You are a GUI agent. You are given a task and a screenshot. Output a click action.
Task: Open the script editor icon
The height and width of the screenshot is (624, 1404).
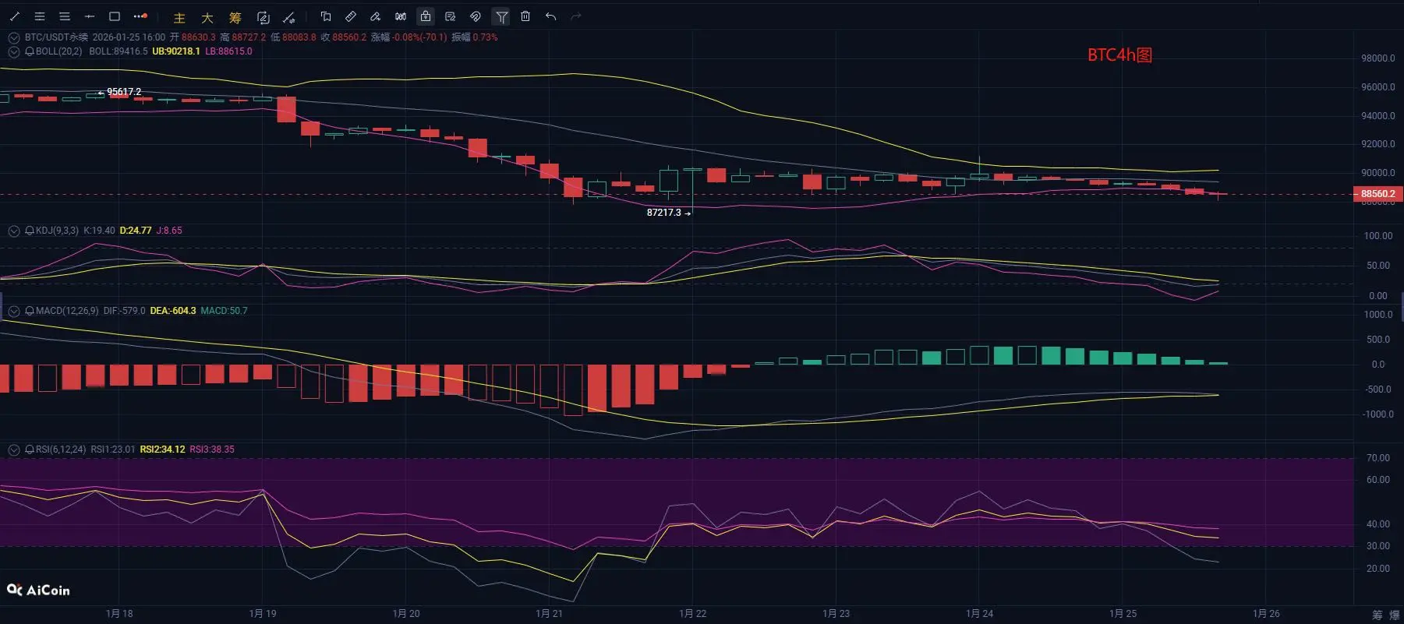[x=263, y=17]
